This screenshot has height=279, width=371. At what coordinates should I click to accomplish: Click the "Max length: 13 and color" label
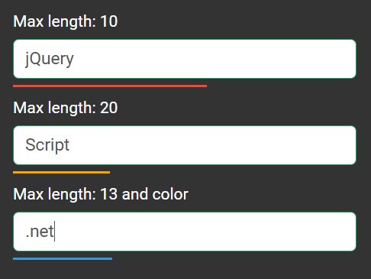click(101, 194)
